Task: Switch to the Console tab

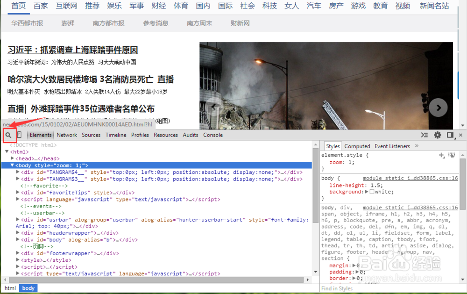Action: [x=213, y=135]
